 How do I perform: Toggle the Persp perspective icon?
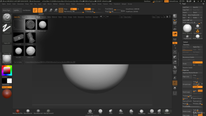175,24
